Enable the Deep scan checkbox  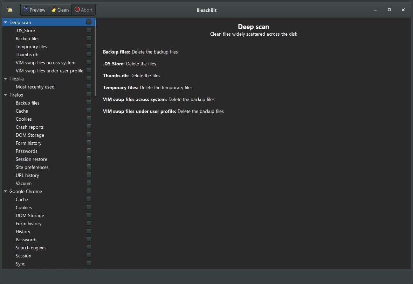pyautogui.click(x=89, y=22)
